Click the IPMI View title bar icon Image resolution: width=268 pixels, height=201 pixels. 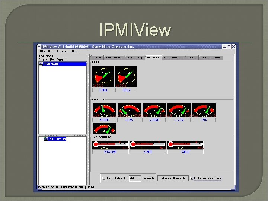click(x=39, y=47)
